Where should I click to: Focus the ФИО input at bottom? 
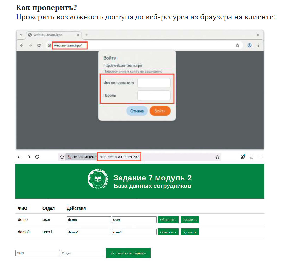(37, 253)
